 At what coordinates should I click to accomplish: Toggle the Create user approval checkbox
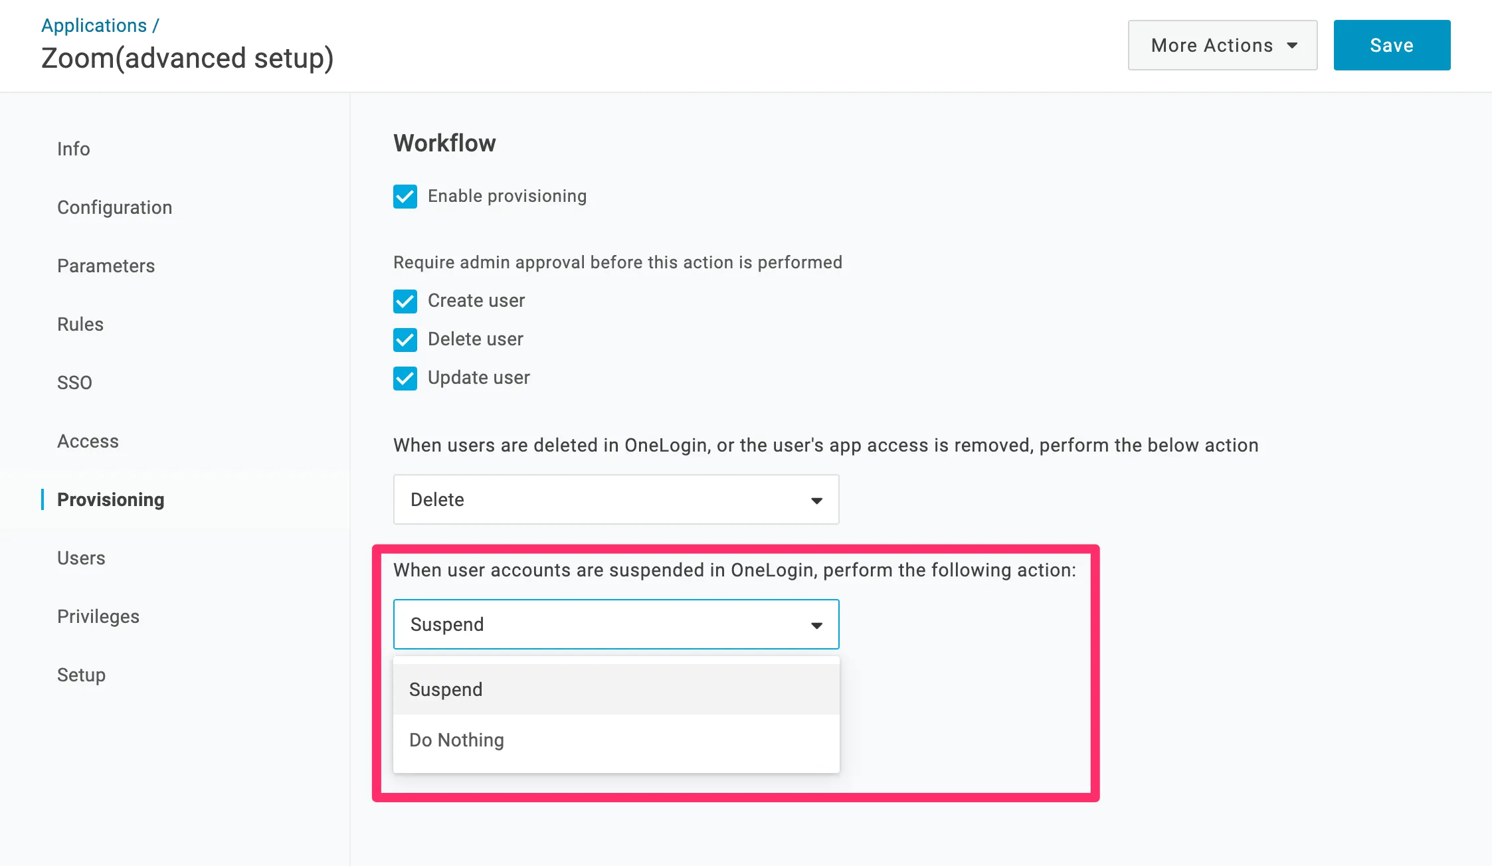pyautogui.click(x=405, y=301)
